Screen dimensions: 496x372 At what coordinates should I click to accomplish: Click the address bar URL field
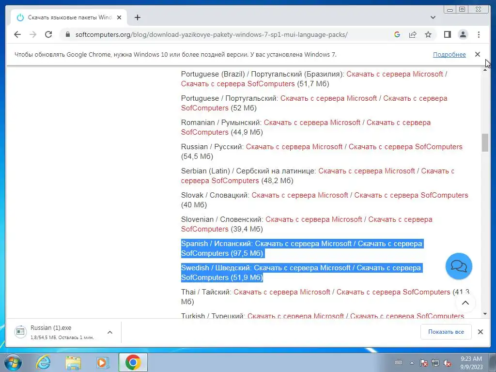211,34
